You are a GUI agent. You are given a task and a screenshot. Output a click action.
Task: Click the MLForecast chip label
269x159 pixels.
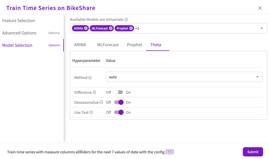tap(100, 29)
